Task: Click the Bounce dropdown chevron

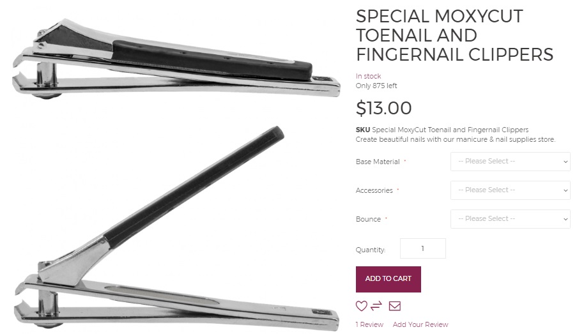Action: click(x=565, y=219)
